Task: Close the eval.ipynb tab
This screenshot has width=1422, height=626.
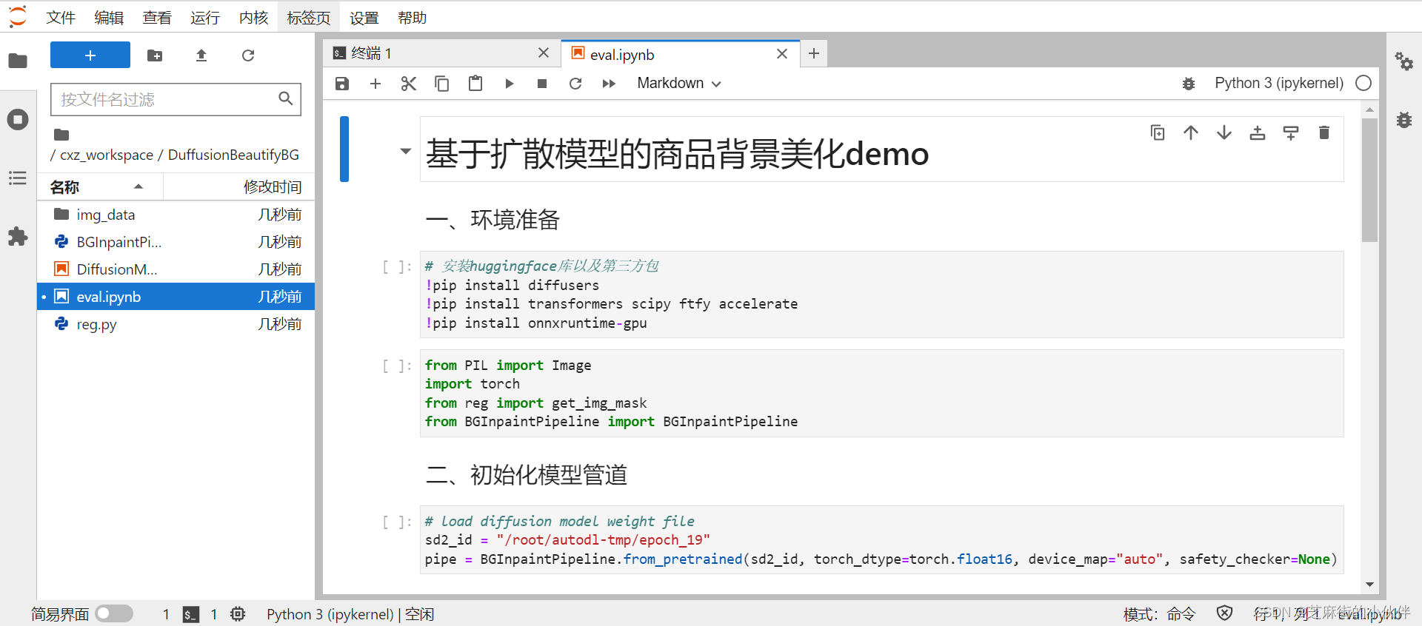Action: 782,53
